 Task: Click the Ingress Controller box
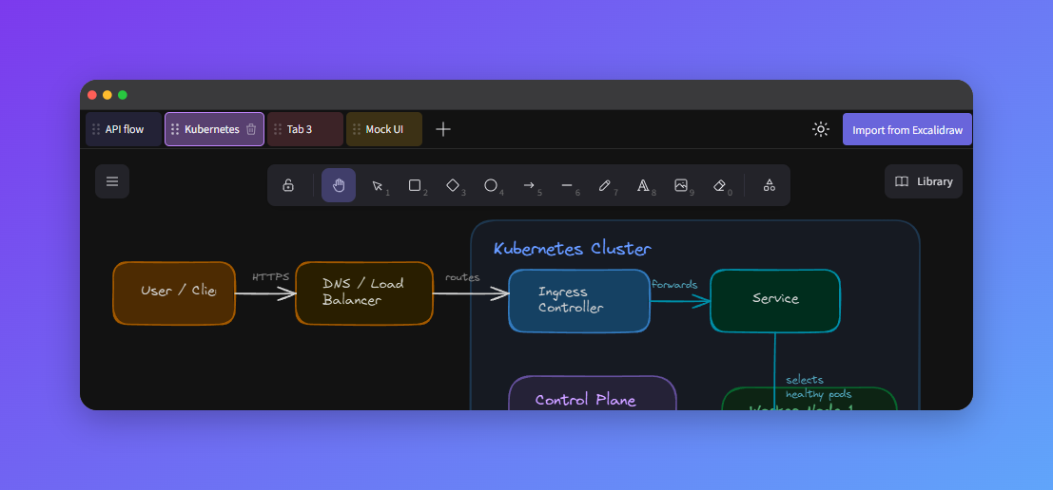click(579, 300)
